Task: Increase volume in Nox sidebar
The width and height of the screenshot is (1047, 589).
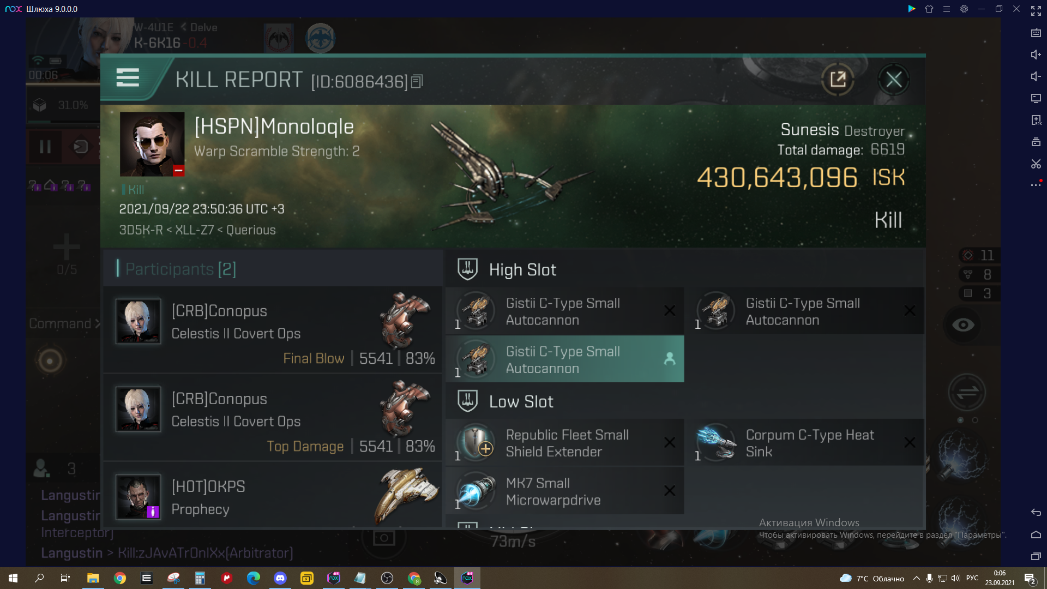Action: [x=1036, y=55]
